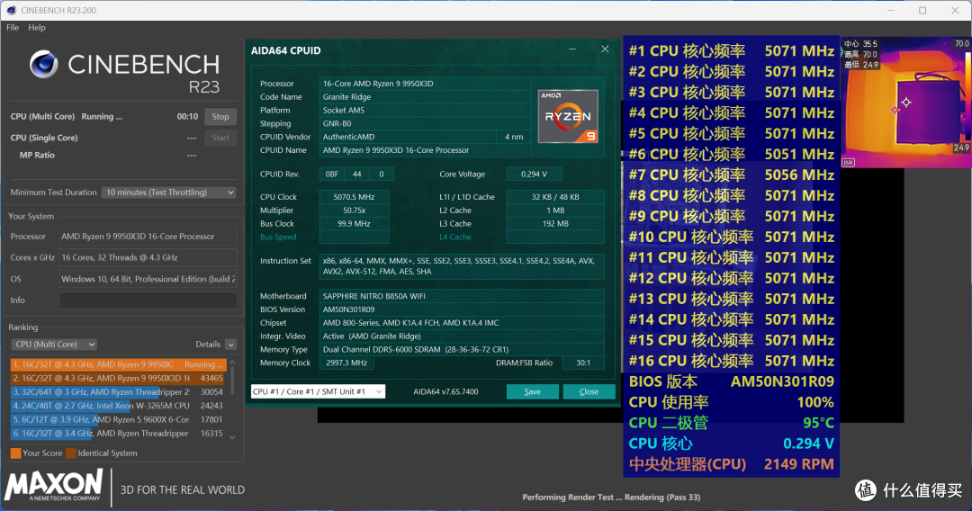
Task: Click the BIOS version AM50N301R09 overlay row
Action: coord(732,381)
